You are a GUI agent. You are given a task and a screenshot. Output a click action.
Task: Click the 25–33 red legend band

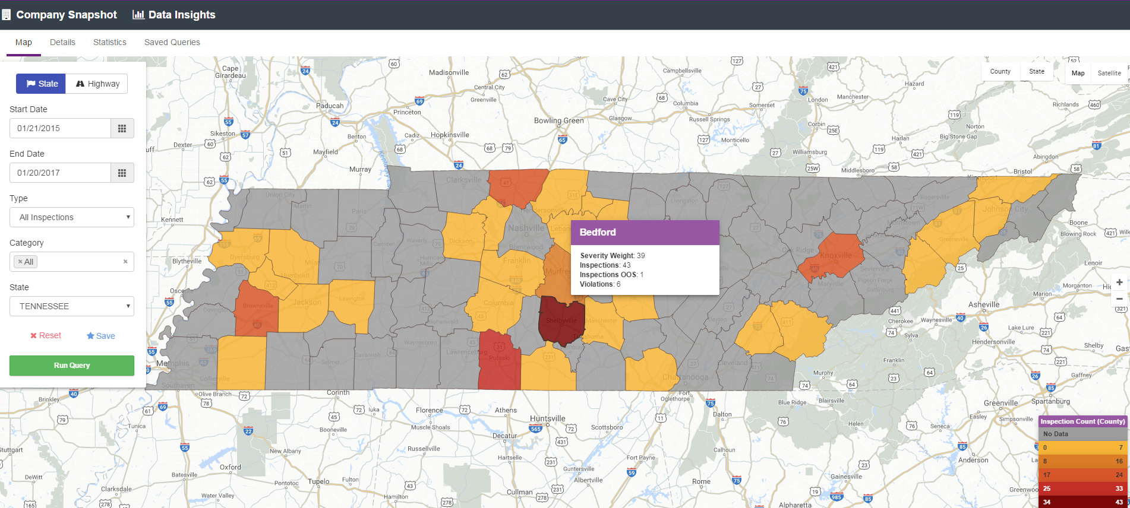pos(1082,488)
